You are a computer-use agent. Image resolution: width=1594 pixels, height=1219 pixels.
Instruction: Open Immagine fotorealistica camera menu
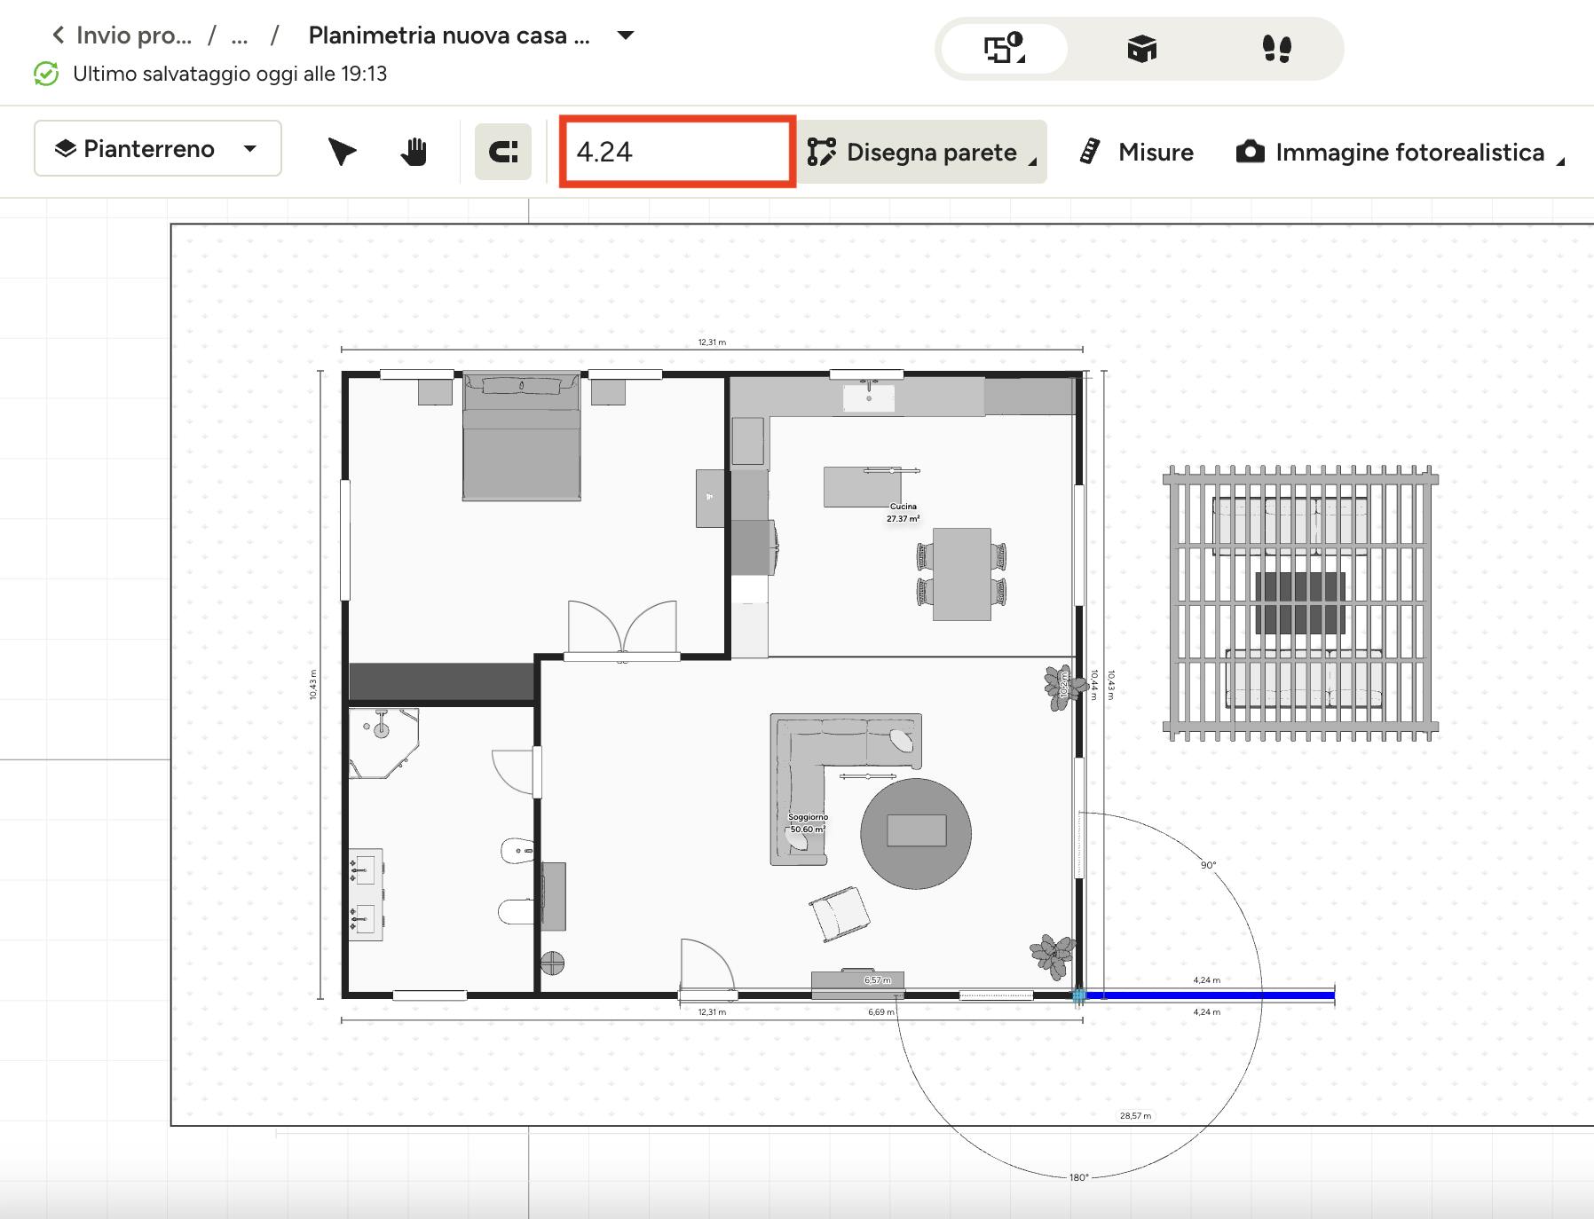pyautogui.click(x=1400, y=152)
